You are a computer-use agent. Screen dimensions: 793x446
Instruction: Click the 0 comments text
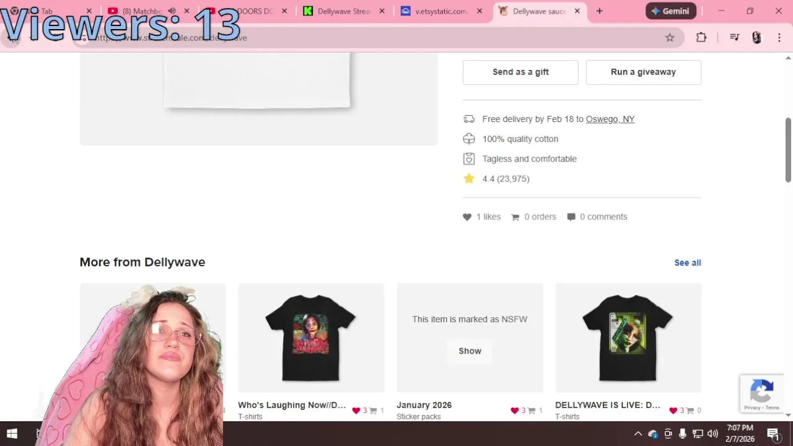pos(603,217)
